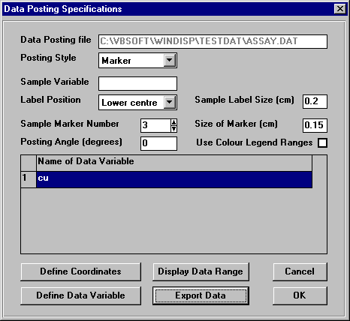Decrease Sample Marker Number with down arrow

(173, 129)
